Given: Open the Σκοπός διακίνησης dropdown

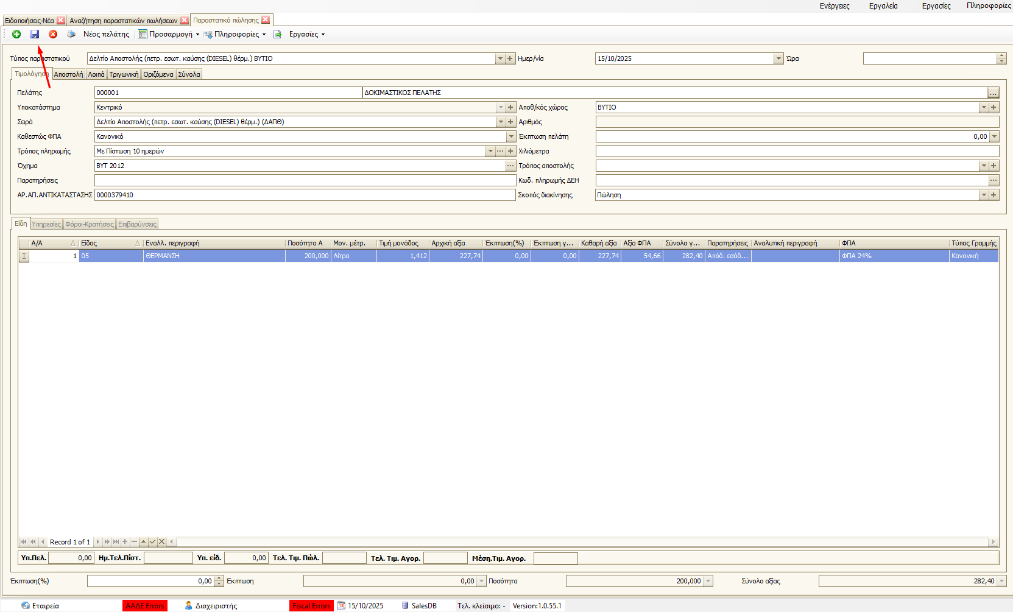Looking at the screenshot, I should pos(983,195).
